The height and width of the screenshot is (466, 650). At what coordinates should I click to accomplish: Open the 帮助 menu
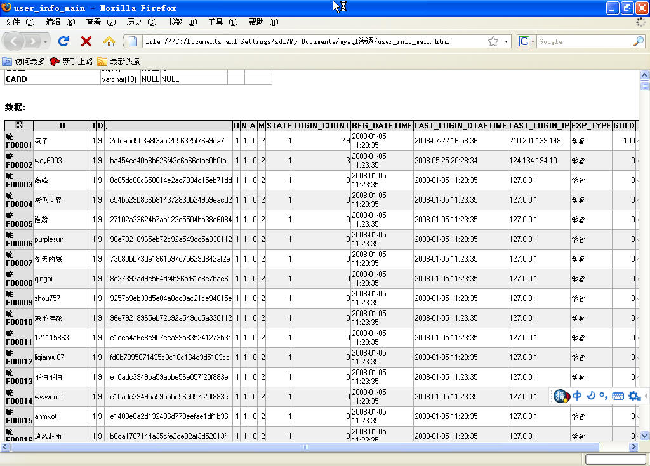click(263, 22)
